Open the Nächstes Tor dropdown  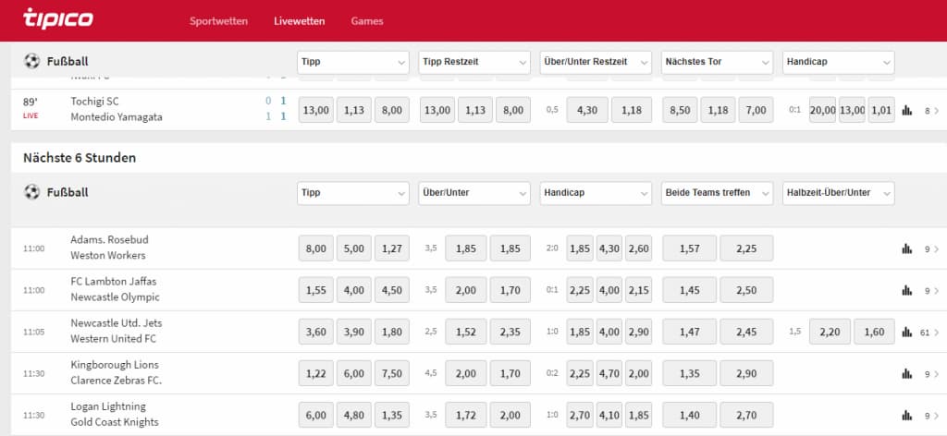[718, 62]
